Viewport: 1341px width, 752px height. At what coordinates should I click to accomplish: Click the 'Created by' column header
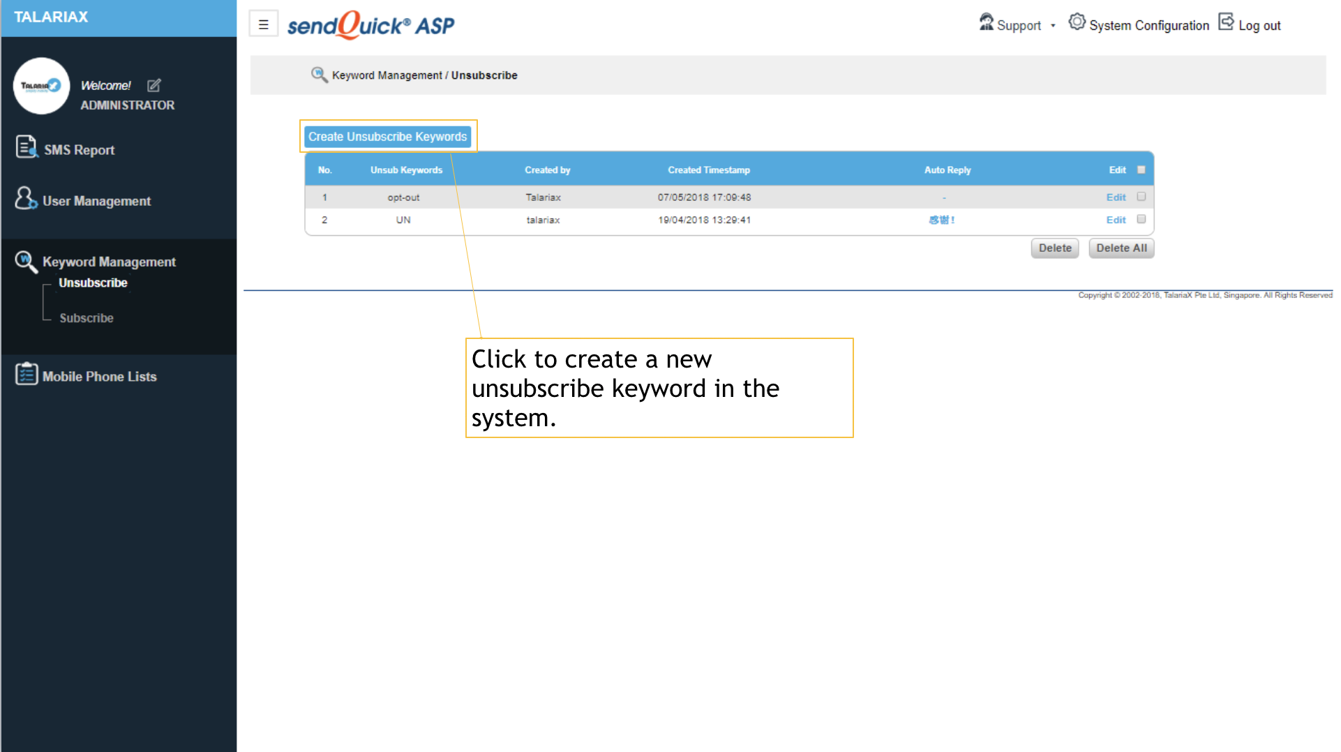point(547,170)
